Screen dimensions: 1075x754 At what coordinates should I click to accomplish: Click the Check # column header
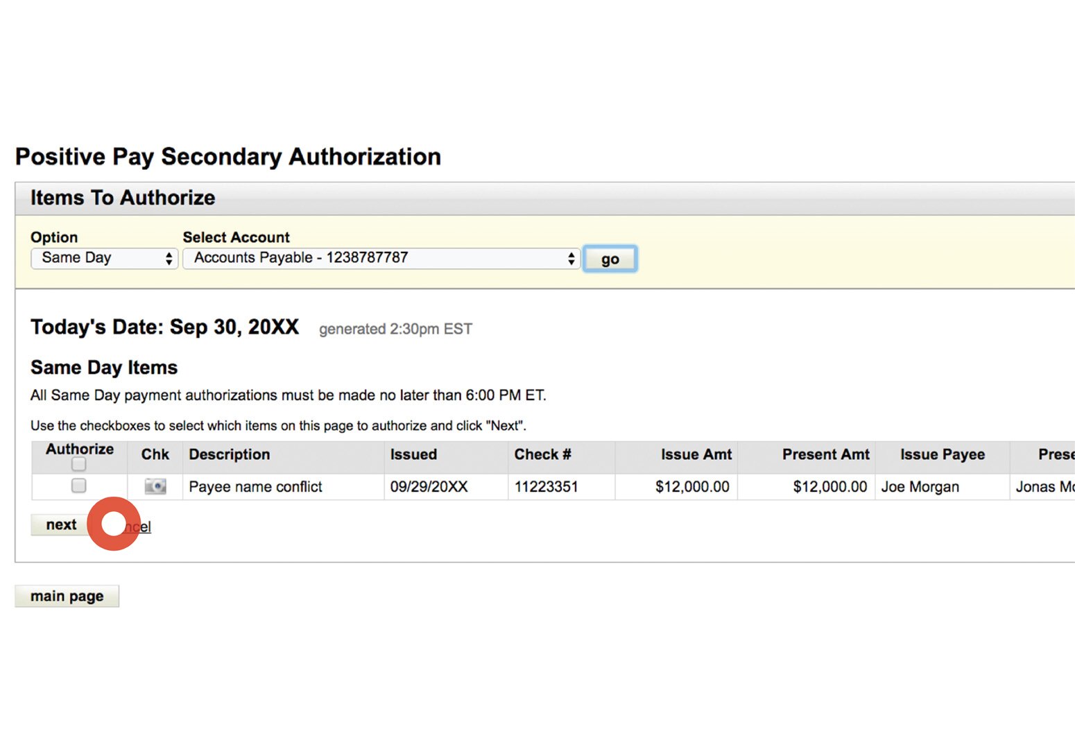coord(542,455)
